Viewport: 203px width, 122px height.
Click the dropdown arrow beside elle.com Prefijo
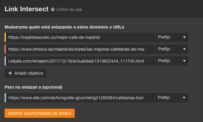coord(184,98)
